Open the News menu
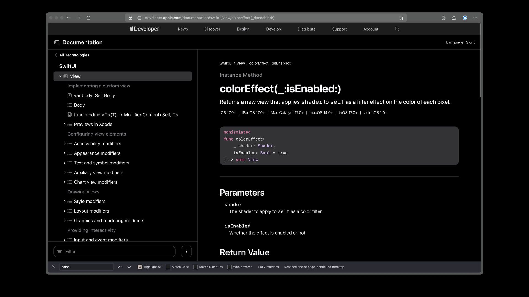529x297 pixels. (x=183, y=29)
